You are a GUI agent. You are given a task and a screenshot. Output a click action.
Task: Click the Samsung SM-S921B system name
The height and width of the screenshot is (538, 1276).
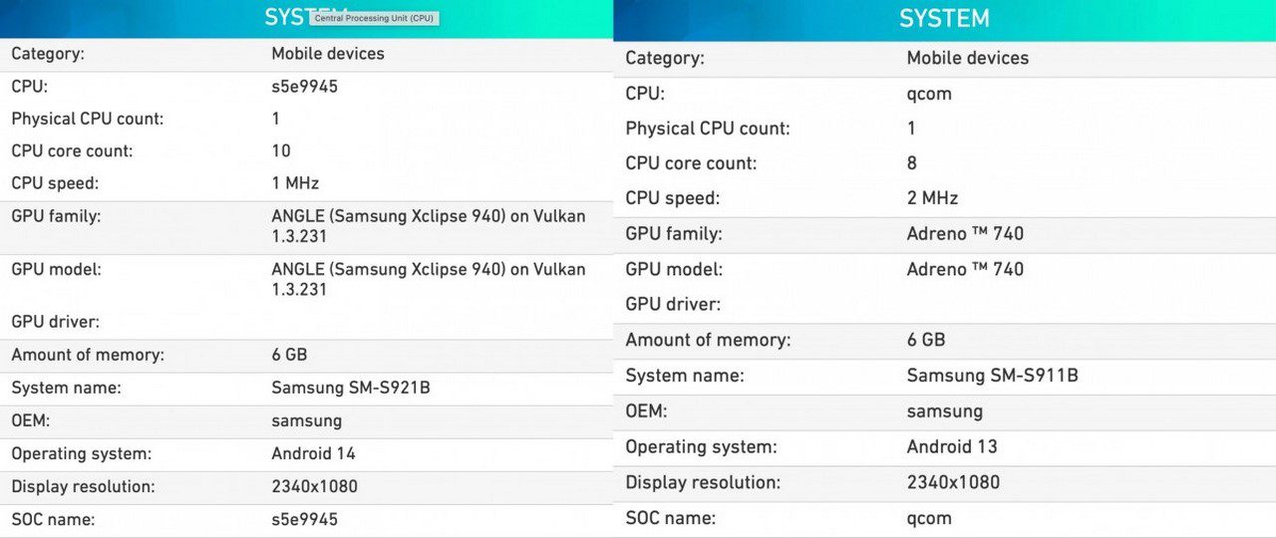click(x=350, y=388)
